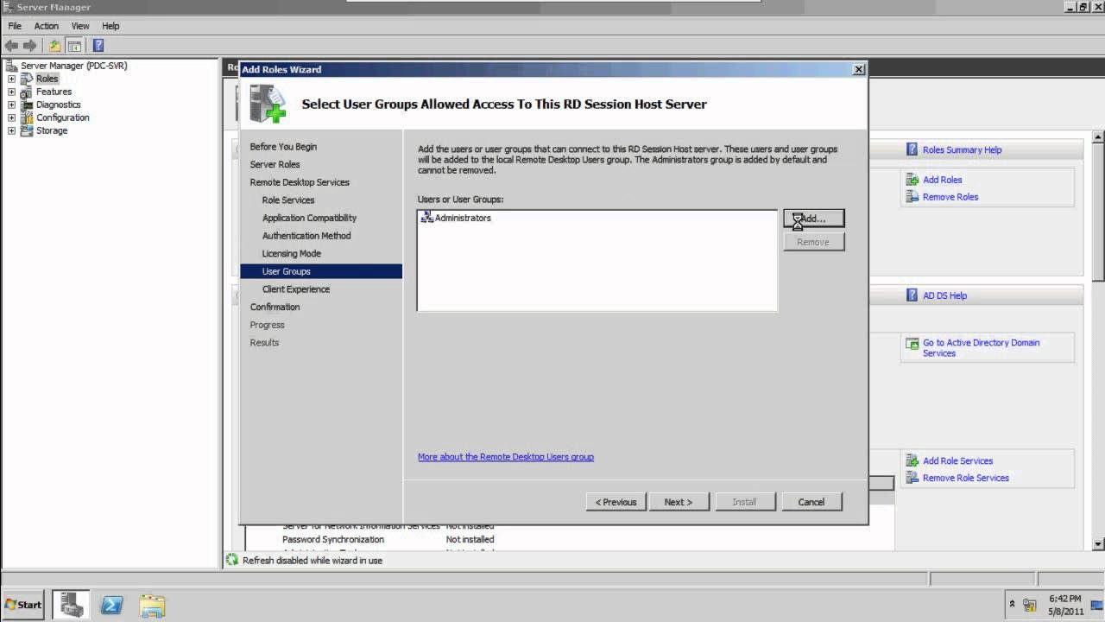Go to Before You Begin wizard step

[283, 147]
